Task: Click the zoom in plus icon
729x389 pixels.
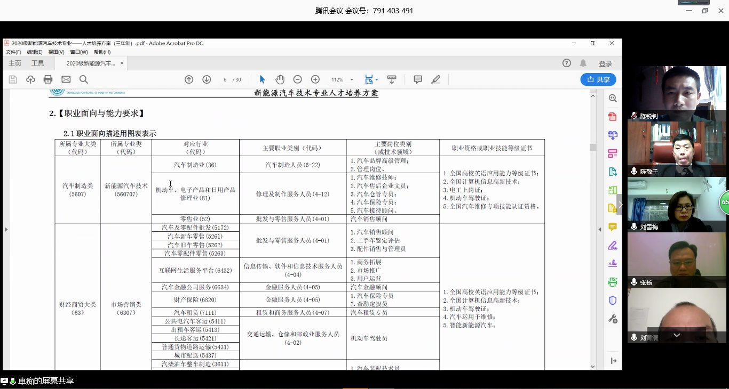Action: coord(315,79)
